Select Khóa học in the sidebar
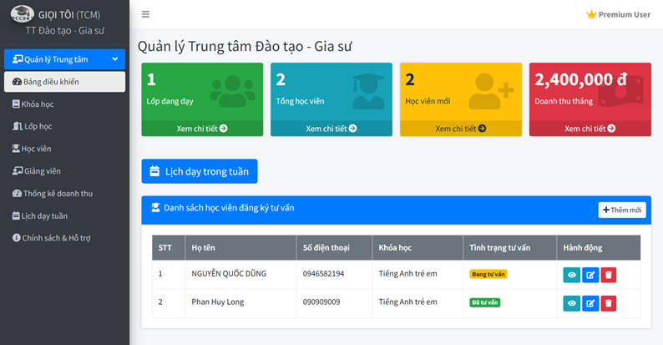Screen dimensions: 663x345 (x=38, y=104)
